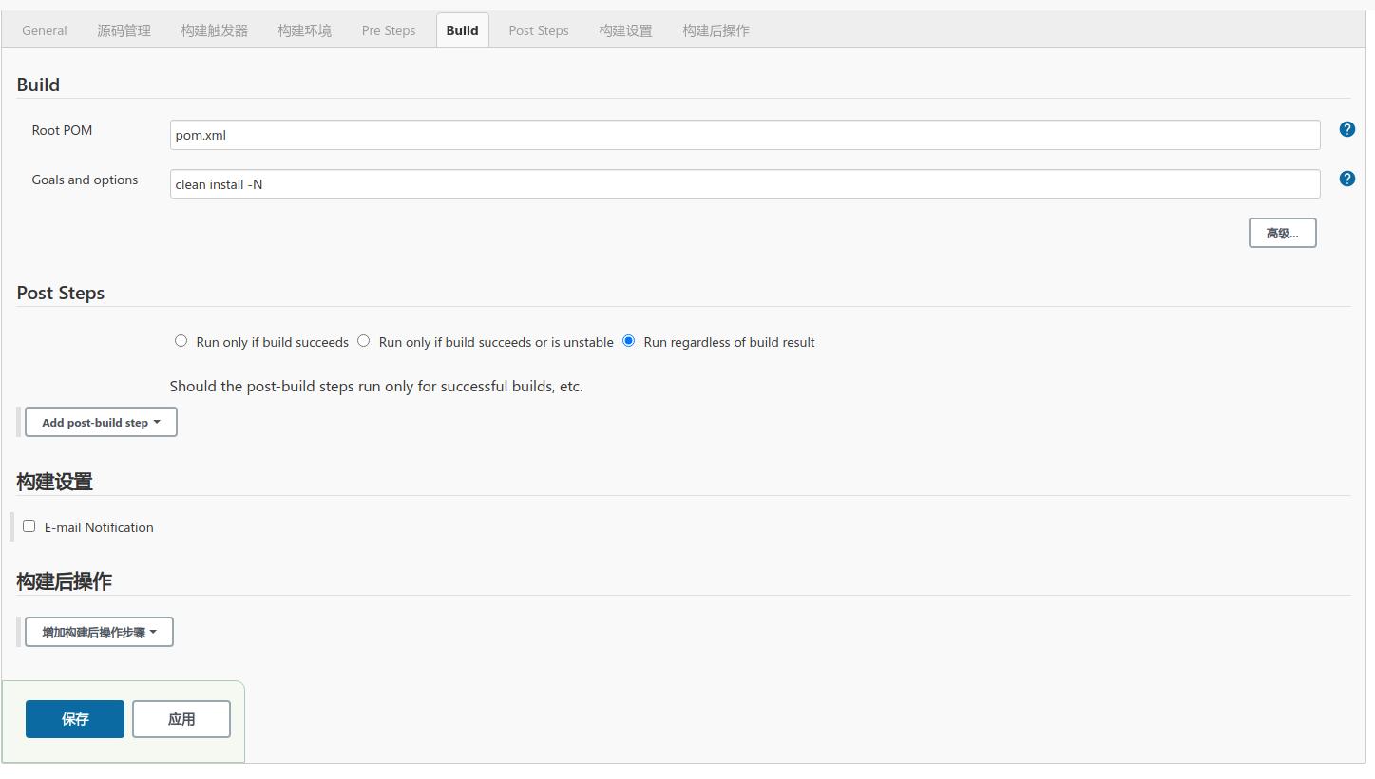Open the 'Add post-build step' dropdown

point(101,423)
